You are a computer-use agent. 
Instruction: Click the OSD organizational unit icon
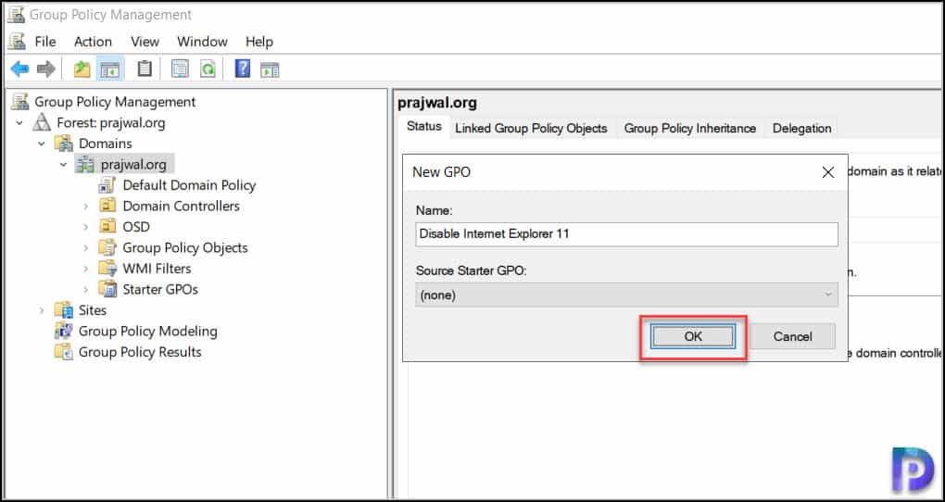[107, 227]
